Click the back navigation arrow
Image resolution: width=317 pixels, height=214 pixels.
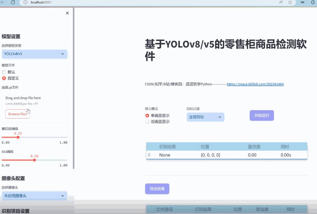[x=3, y=2]
